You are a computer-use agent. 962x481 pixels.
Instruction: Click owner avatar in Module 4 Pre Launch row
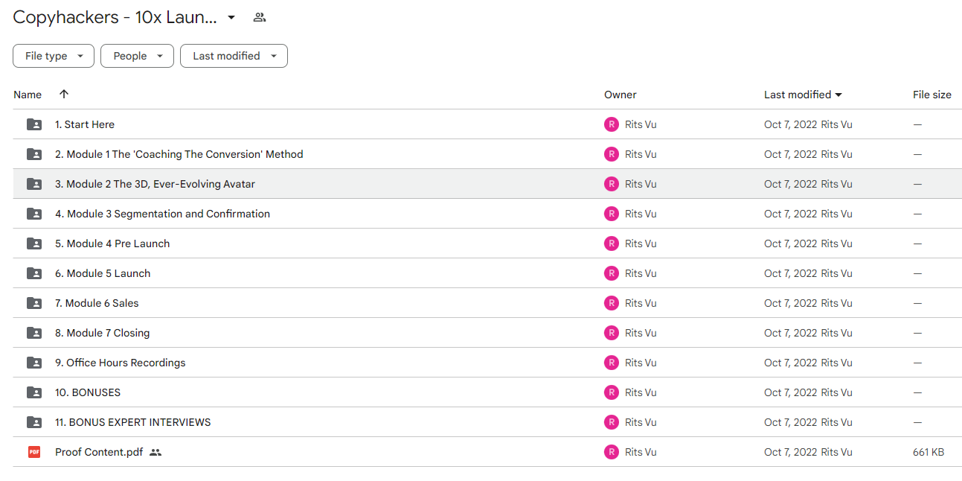[x=612, y=243]
